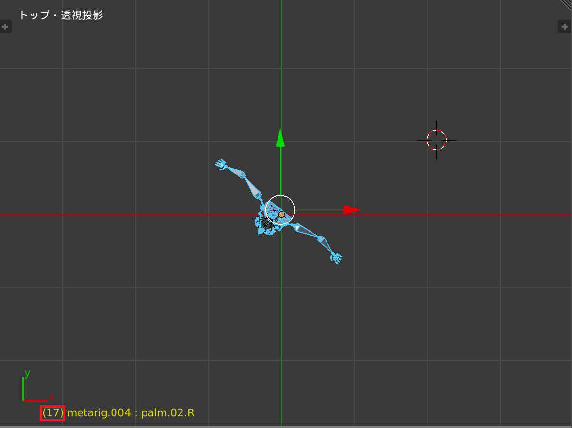Image resolution: width=572 pixels, height=428 pixels.
Task: Select the upper arm bone of the upper-left arm
Action: 252,187
